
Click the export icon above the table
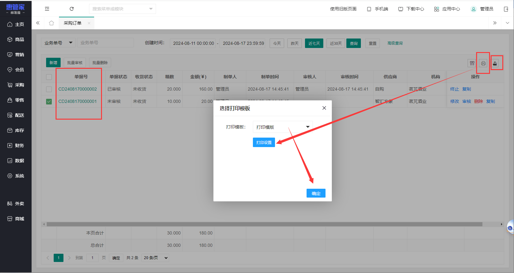[495, 63]
